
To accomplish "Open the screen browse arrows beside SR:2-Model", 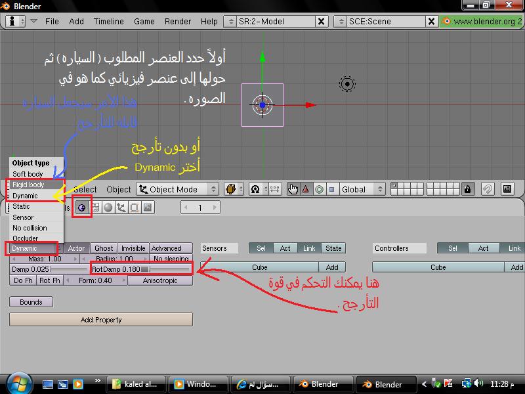I will [230, 22].
